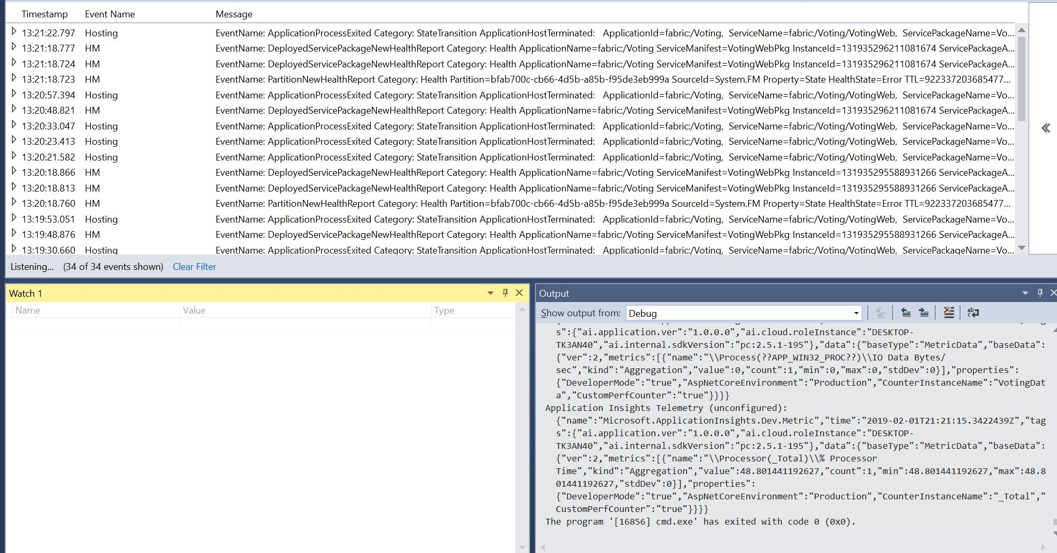
Task: Close the Watch 1 panel
Action: tap(519, 293)
